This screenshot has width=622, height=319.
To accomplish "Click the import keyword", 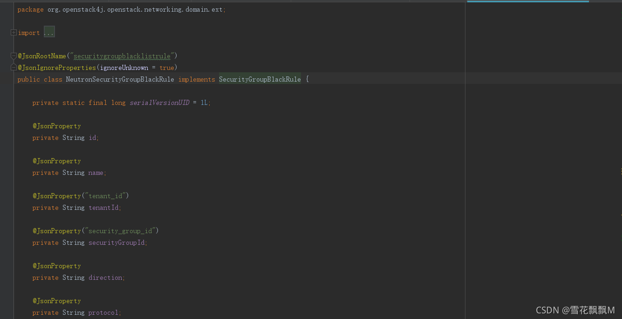I will point(29,33).
